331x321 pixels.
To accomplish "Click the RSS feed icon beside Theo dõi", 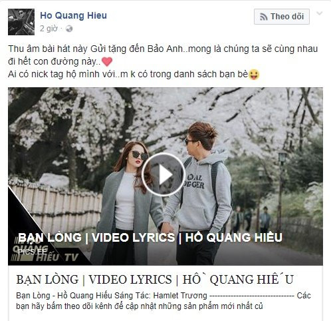I will pyautogui.click(x=263, y=17).
